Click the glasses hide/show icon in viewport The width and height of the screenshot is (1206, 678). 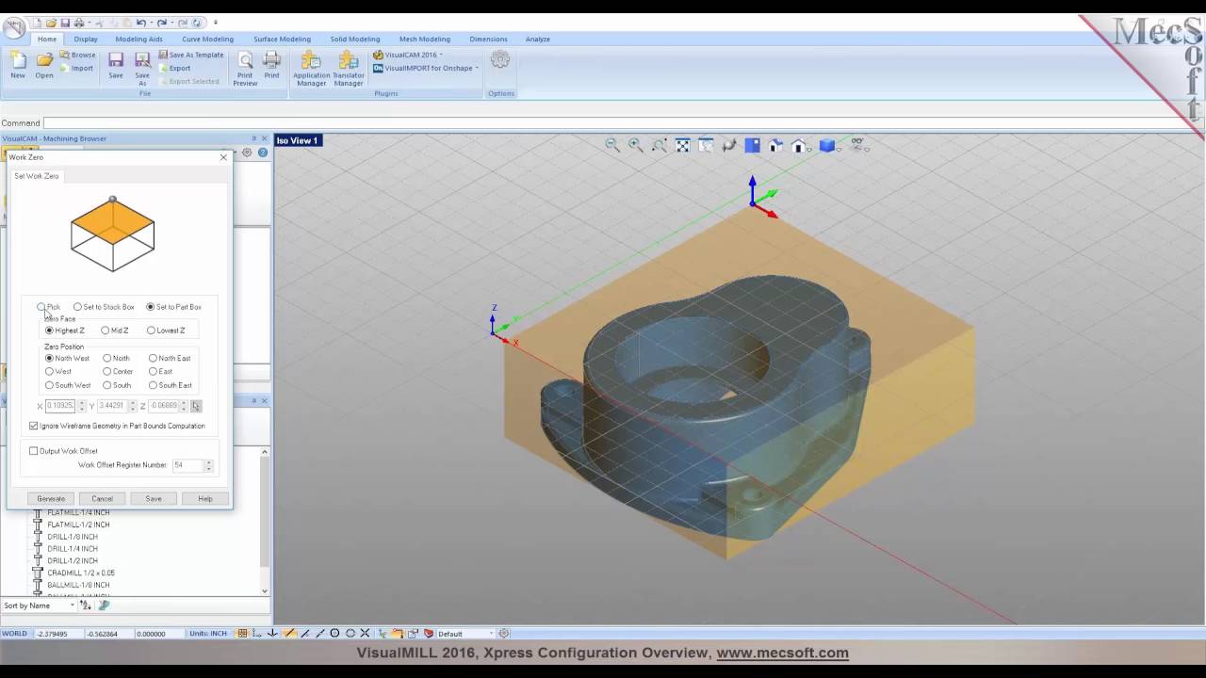click(x=857, y=145)
